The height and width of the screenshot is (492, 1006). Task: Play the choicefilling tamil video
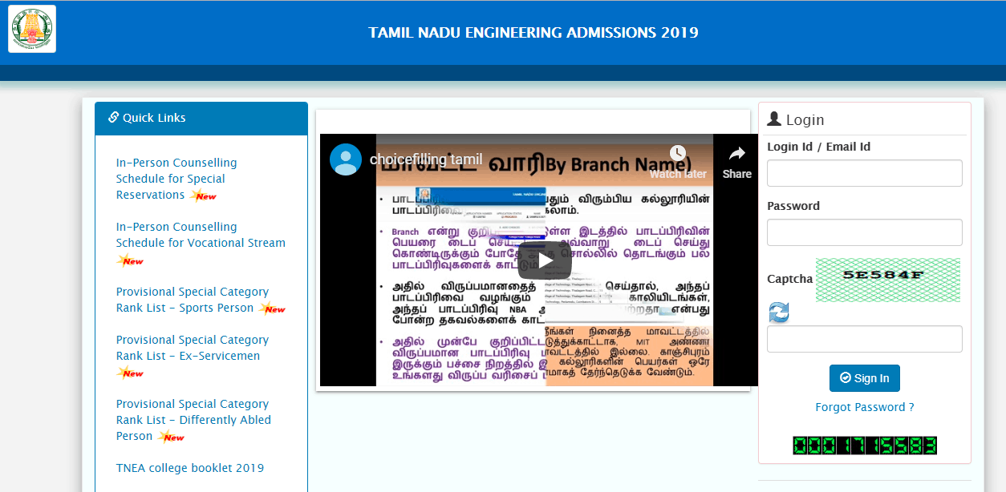pos(544,260)
